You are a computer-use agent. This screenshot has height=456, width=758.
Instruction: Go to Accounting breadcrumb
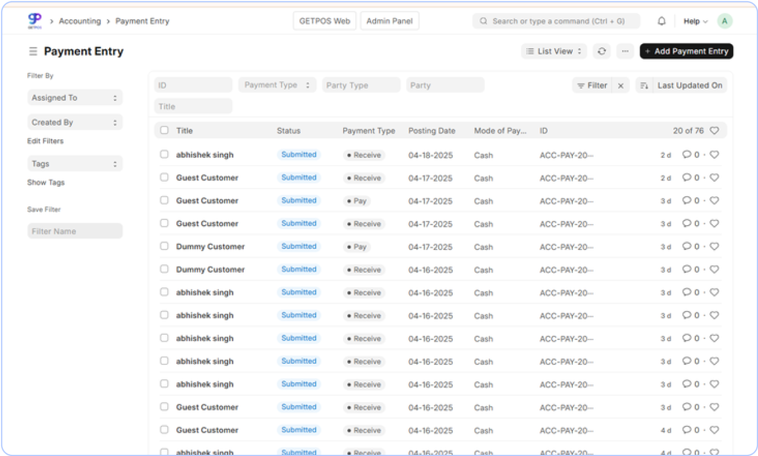click(x=80, y=21)
